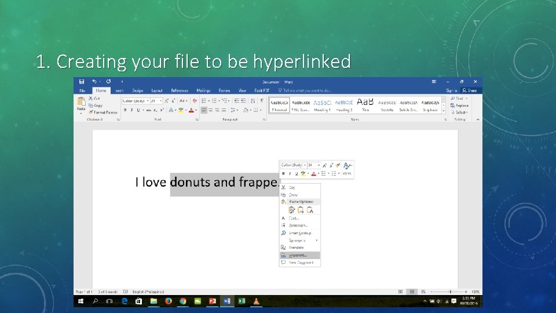
Task: Choose New Comment in the context menu
Action: [x=299, y=263]
